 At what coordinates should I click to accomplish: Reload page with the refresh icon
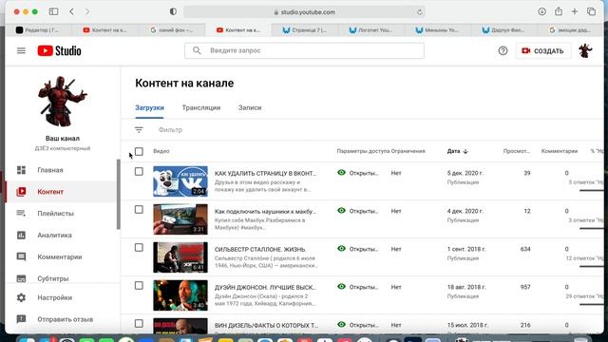point(420,12)
